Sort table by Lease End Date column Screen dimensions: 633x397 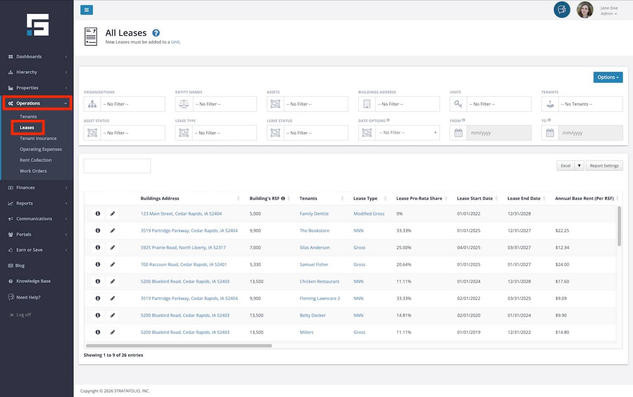click(524, 198)
